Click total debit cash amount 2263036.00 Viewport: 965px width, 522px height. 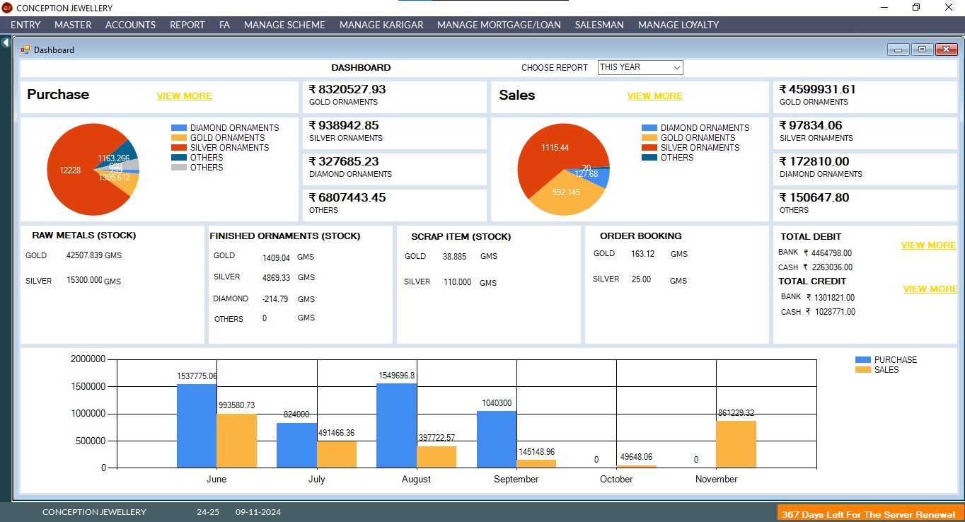click(x=832, y=267)
